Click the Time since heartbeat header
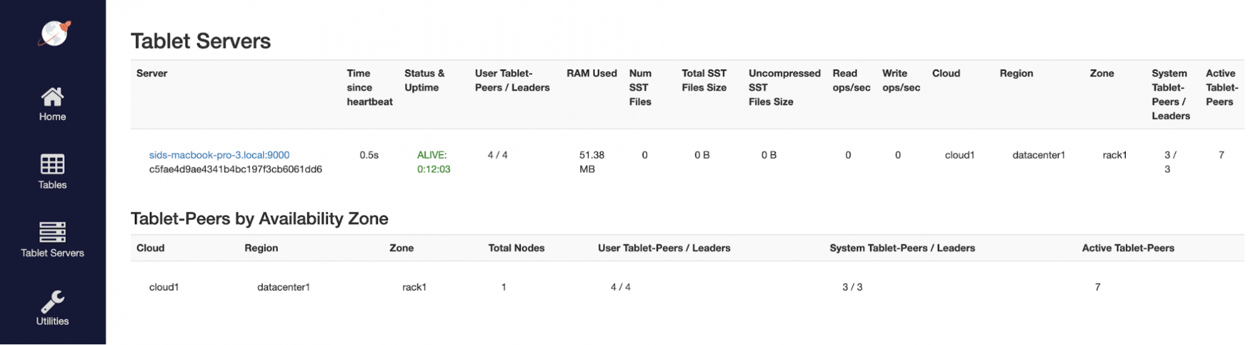1253x345 pixels. [369, 87]
